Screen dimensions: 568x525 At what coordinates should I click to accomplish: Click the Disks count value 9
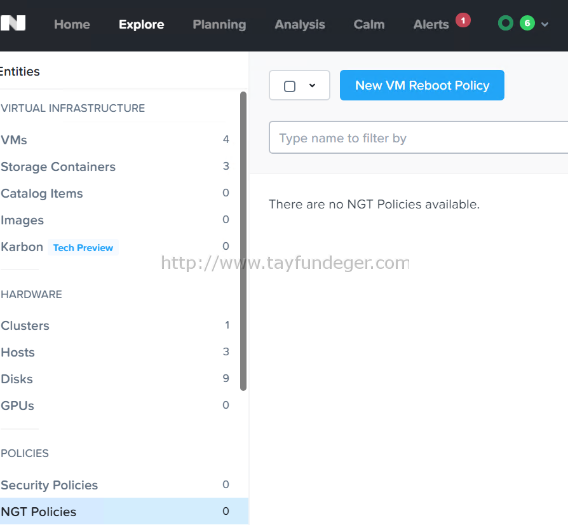pos(226,378)
